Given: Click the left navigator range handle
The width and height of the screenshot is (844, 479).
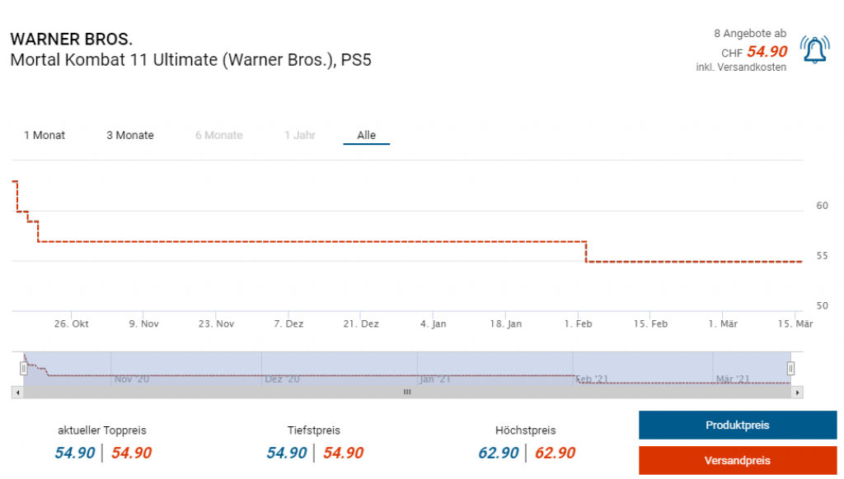Looking at the screenshot, I should (24, 369).
